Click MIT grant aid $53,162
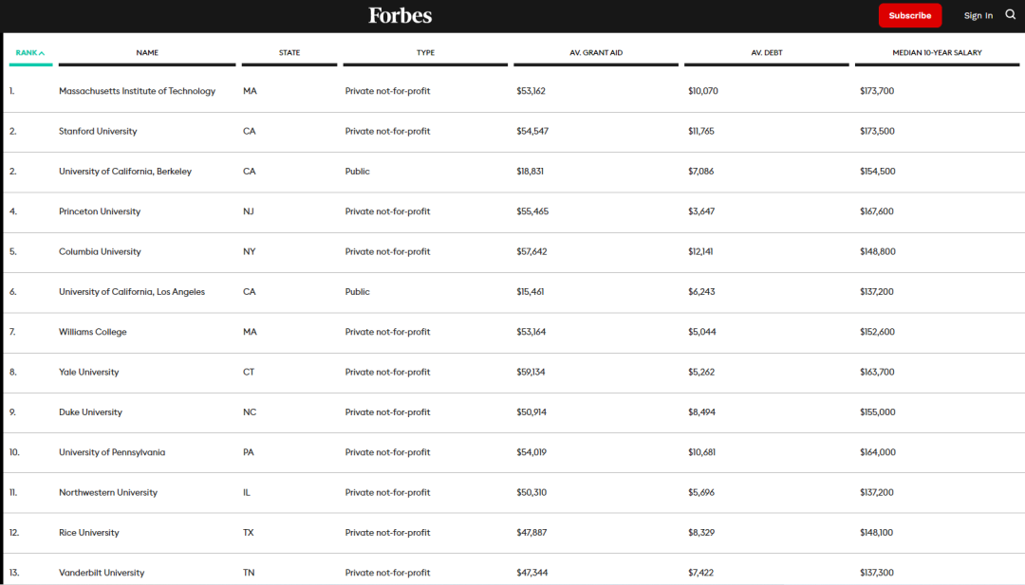This screenshot has height=585, width=1025. [531, 91]
